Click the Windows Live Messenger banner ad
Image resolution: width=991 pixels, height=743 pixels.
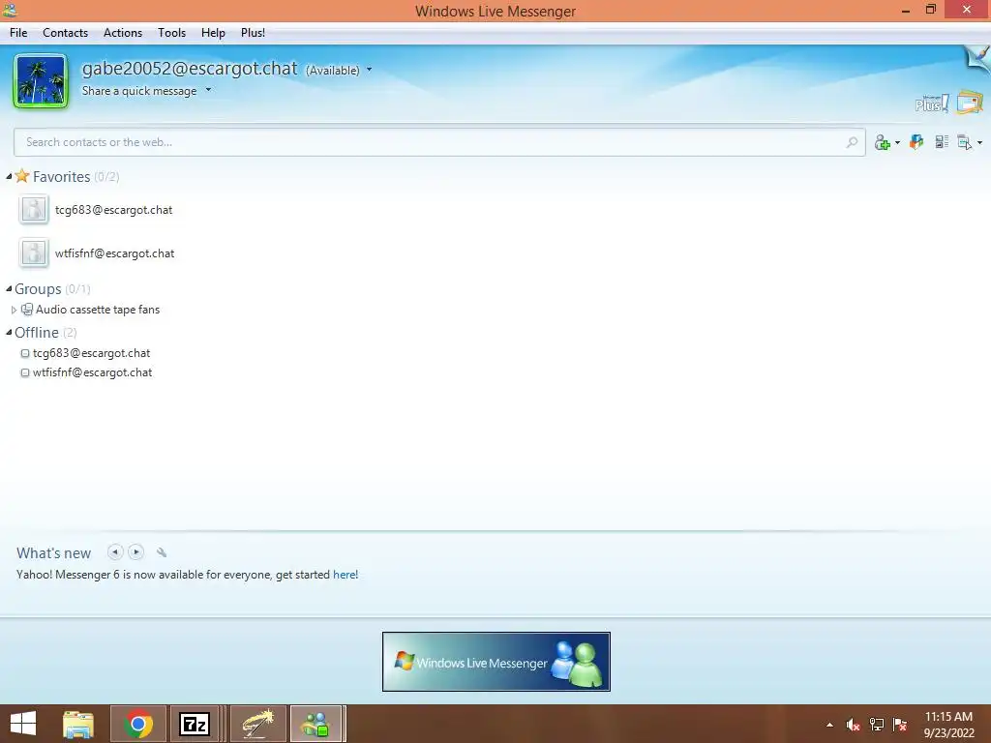[496, 662]
